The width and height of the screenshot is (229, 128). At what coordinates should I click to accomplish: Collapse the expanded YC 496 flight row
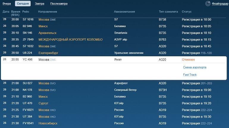114,60
